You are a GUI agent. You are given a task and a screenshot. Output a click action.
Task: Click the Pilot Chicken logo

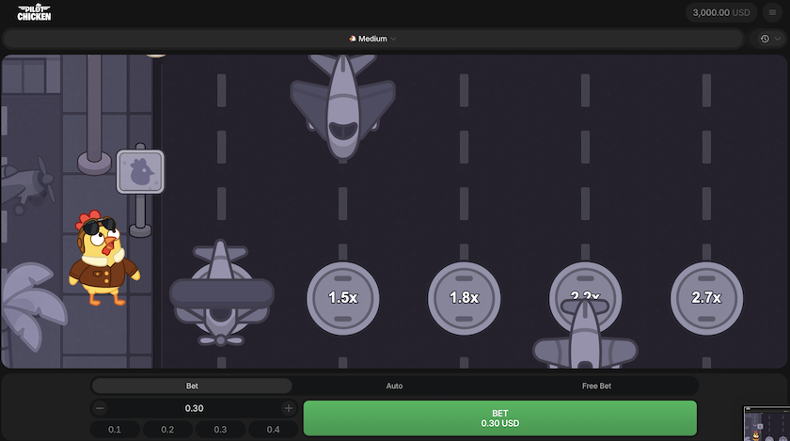pos(34,12)
